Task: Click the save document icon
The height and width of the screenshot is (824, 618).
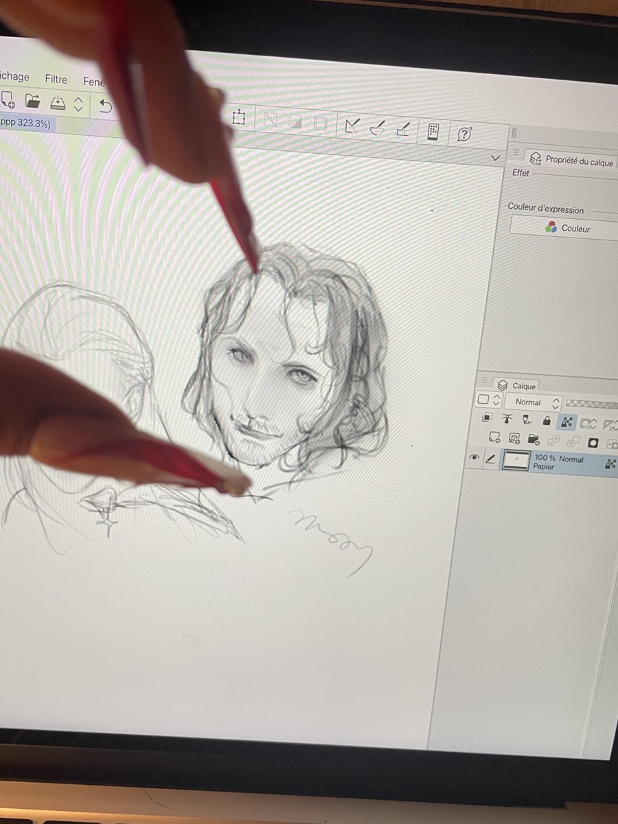Action: tap(58, 102)
